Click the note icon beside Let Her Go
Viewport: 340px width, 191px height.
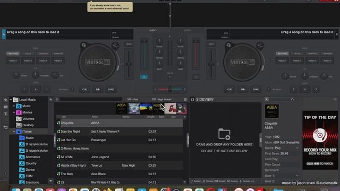click(x=58, y=140)
